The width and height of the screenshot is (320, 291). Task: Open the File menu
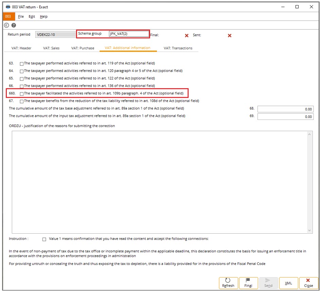21,17
